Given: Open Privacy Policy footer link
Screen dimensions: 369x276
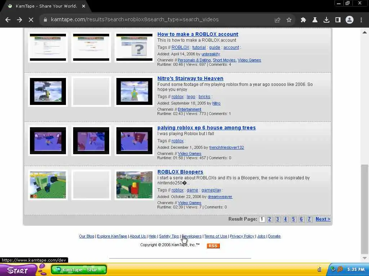Looking at the screenshot, I should [x=242, y=236].
